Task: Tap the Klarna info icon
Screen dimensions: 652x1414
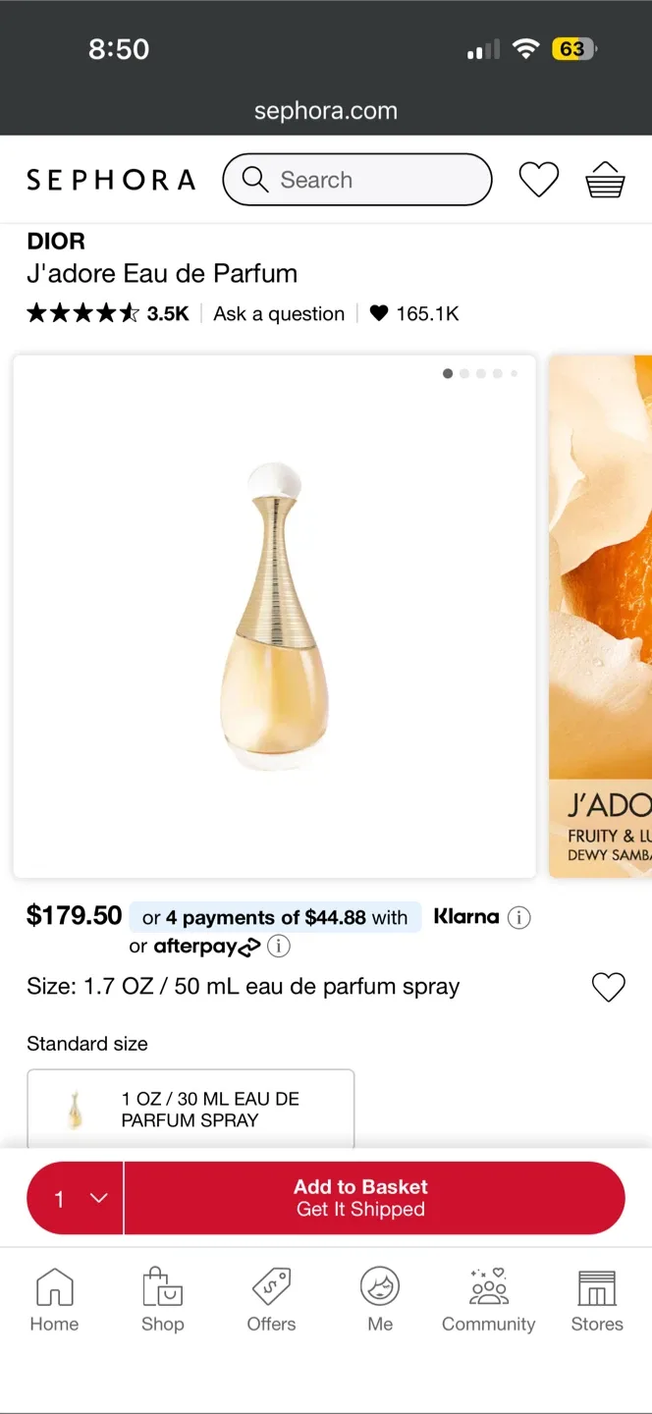Action: [519, 917]
